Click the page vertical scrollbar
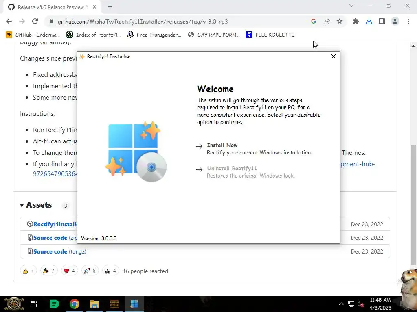 413,204
